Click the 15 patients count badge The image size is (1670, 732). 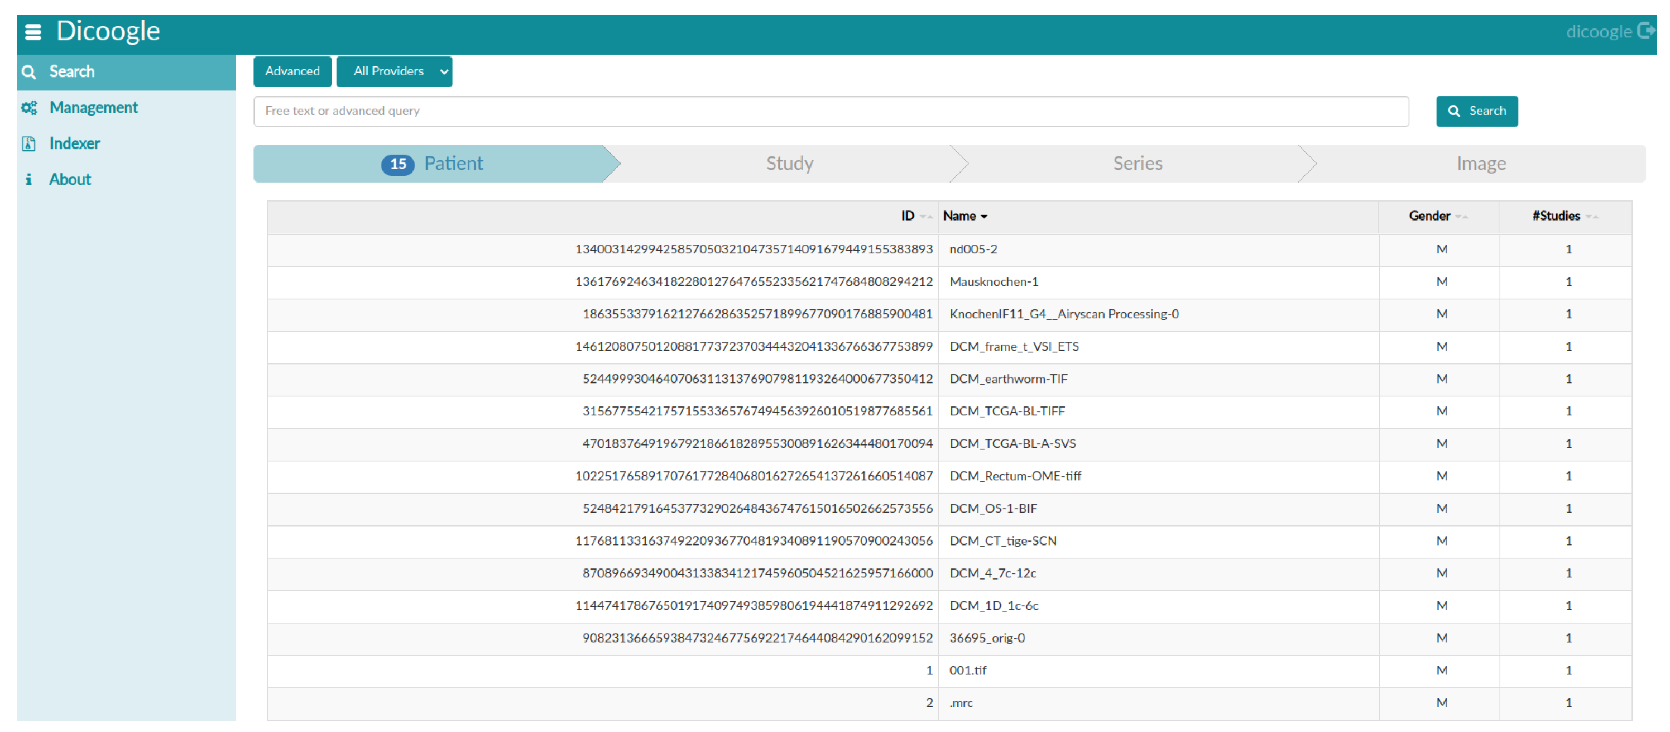(397, 164)
